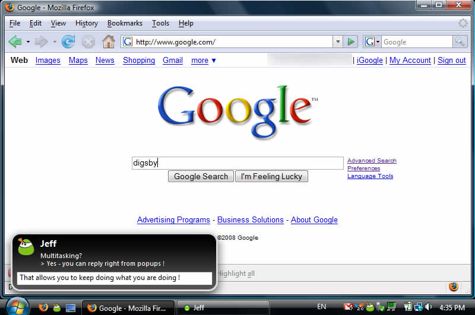This screenshot has height=315, width=475.
Task: Open the Business Solutions link
Action: click(251, 219)
